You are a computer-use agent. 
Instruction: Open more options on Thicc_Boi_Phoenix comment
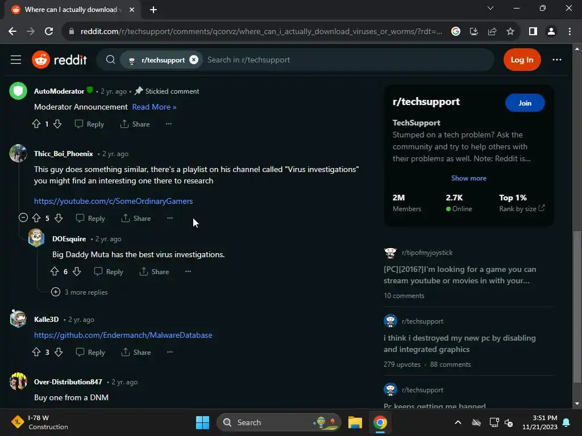coord(169,218)
